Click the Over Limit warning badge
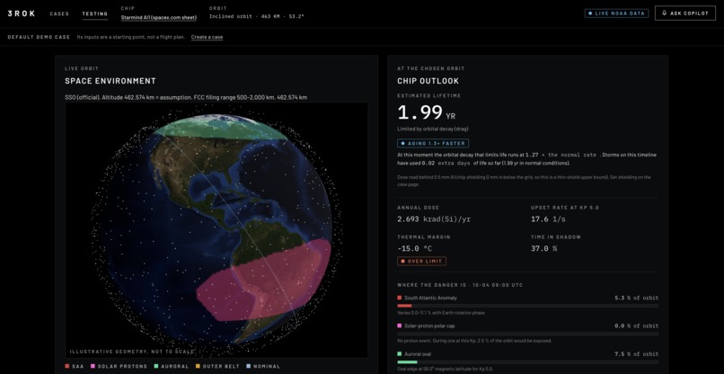Viewport: 724px width, 374px height. [x=421, y=262]
